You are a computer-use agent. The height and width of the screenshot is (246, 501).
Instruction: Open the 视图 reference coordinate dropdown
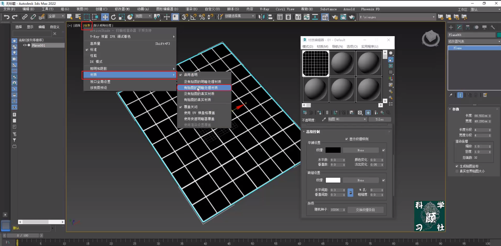point(144,16)
